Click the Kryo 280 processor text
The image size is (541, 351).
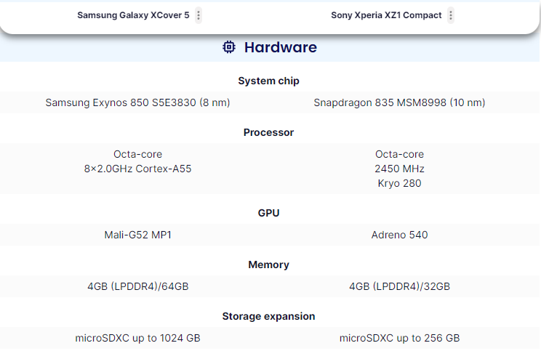click(399, 183)
